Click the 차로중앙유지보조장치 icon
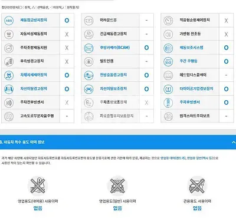 tap(88, 116)
